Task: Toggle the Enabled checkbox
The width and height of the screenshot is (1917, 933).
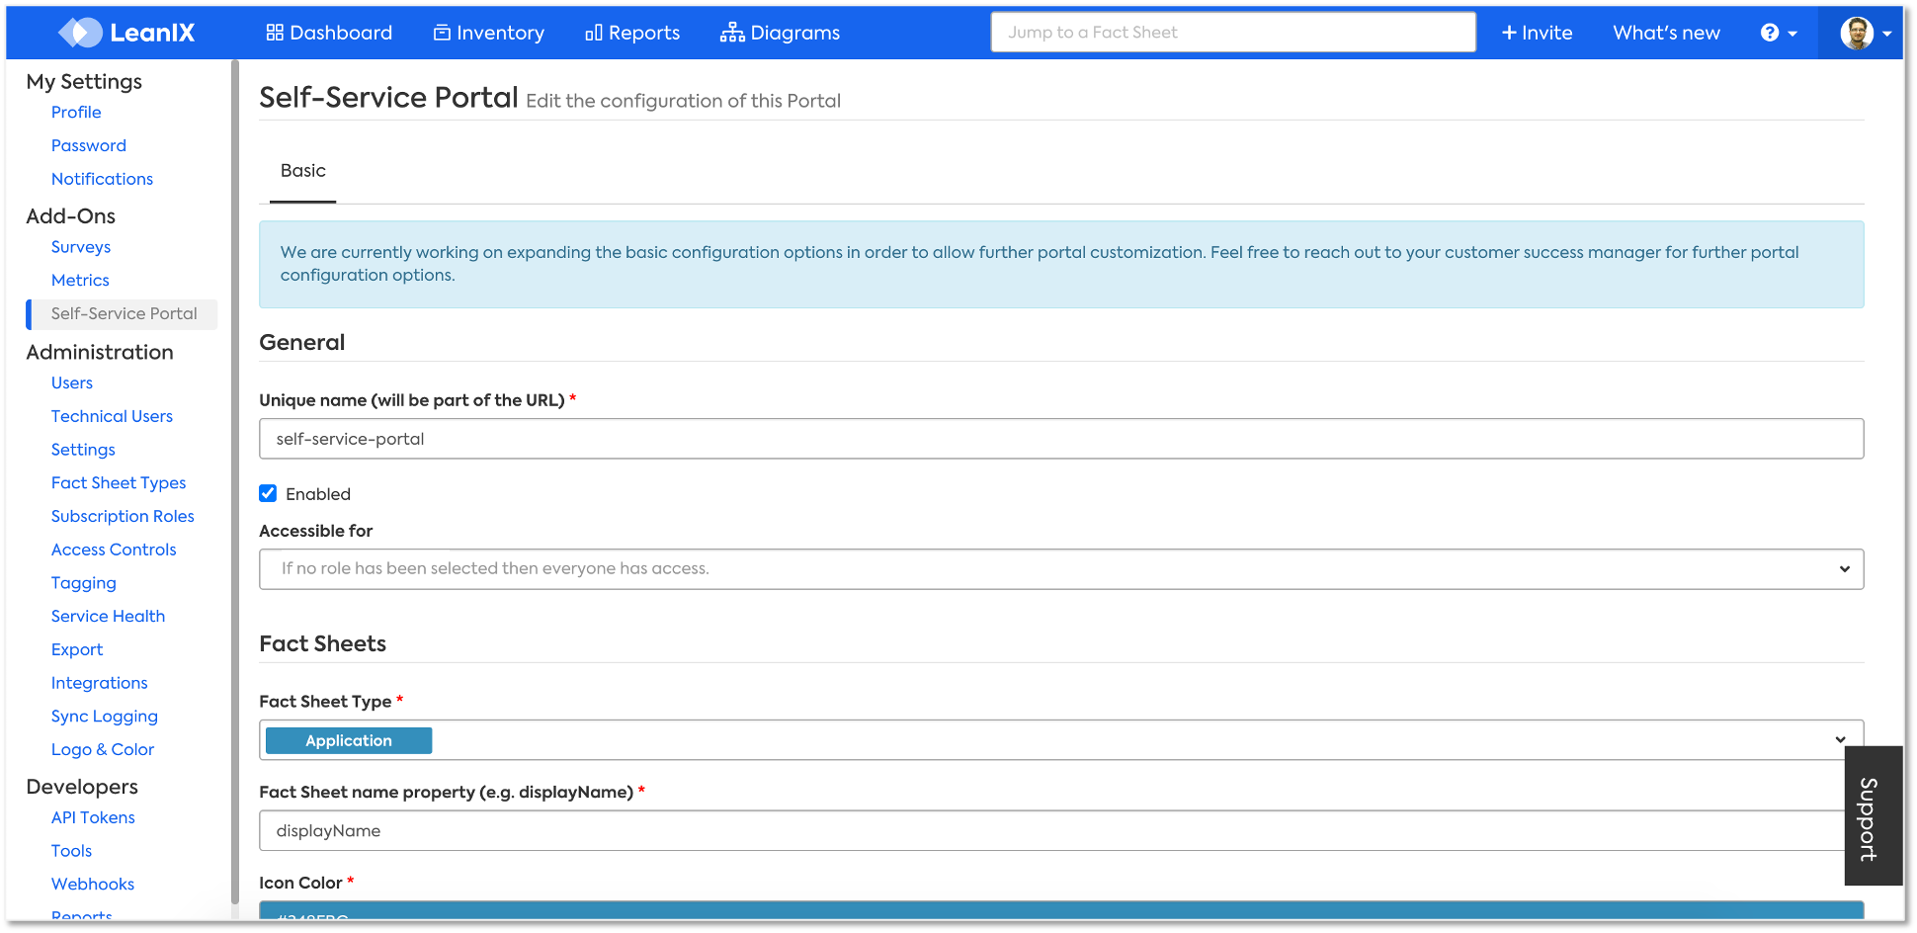Action: tap(268, 493)
